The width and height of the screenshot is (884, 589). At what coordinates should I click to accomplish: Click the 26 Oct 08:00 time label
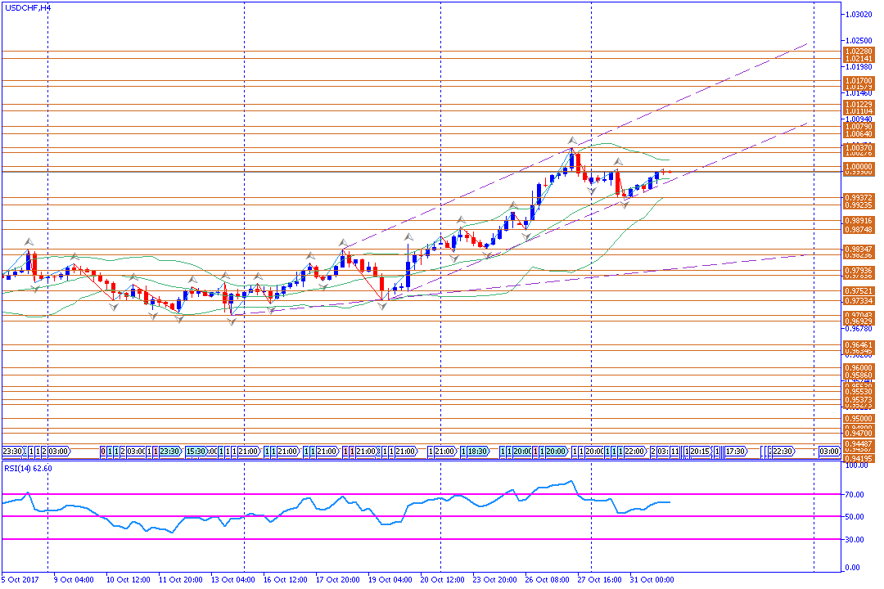pos(548,580)
